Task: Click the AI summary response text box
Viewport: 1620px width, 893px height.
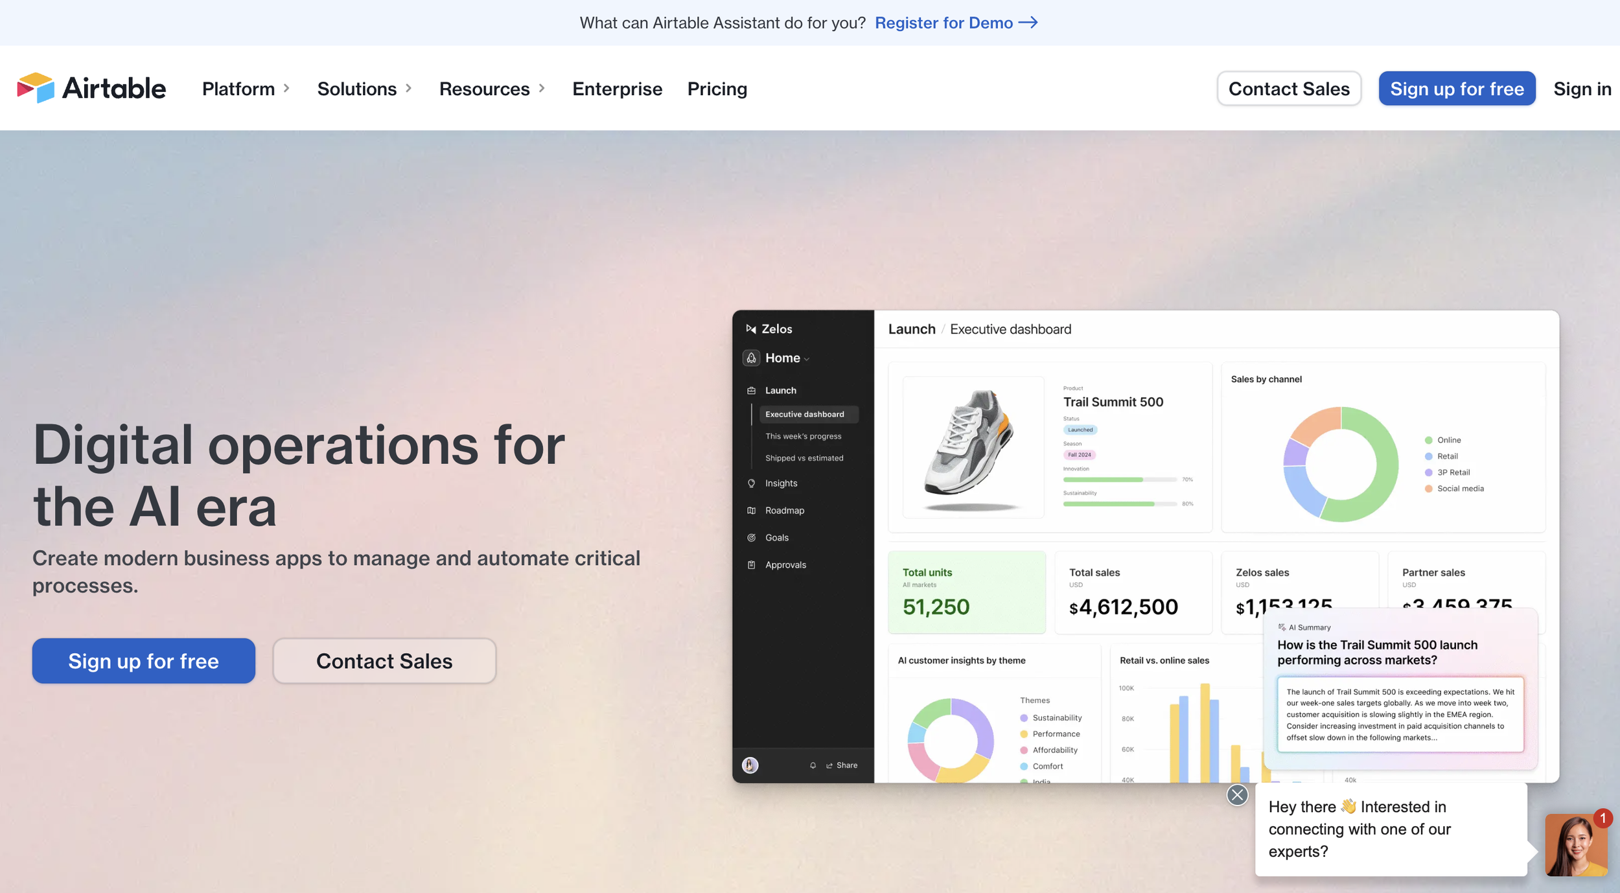Action: [1400, 714]
